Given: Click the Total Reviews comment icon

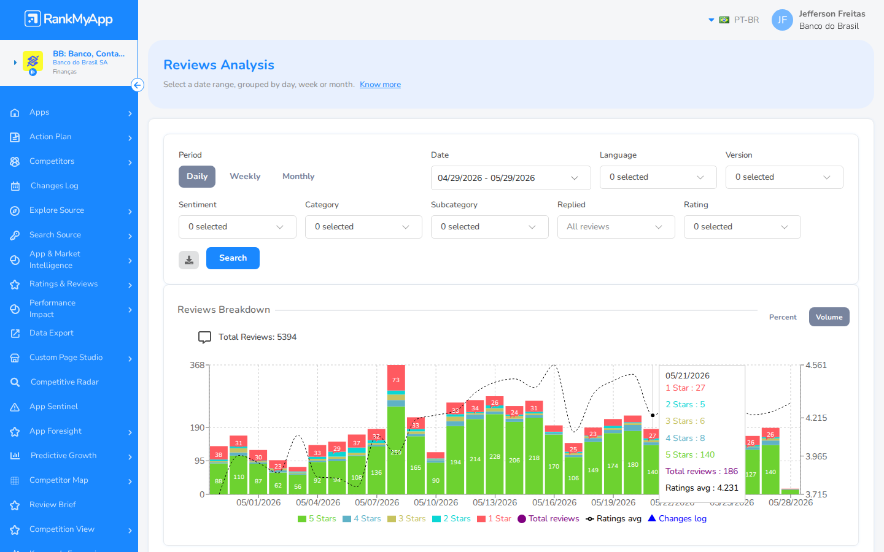Looking at the screenshot, I should 204,337.
